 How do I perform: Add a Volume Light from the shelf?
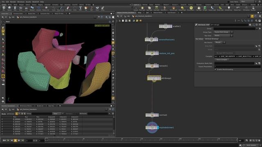174,8
